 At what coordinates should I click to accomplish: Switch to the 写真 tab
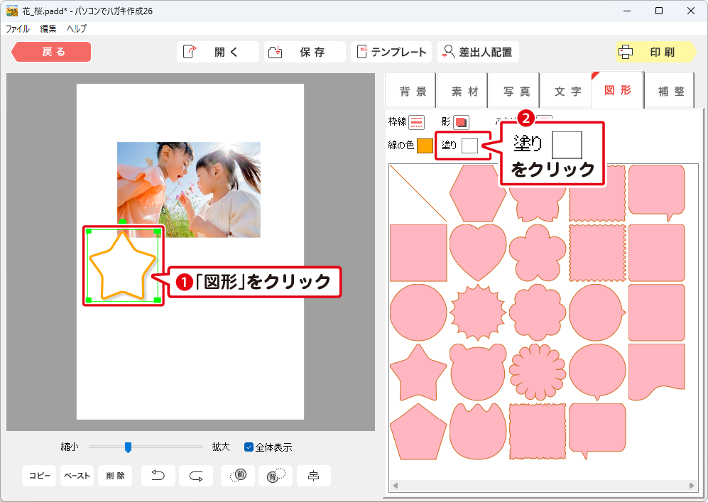(516, 91)
